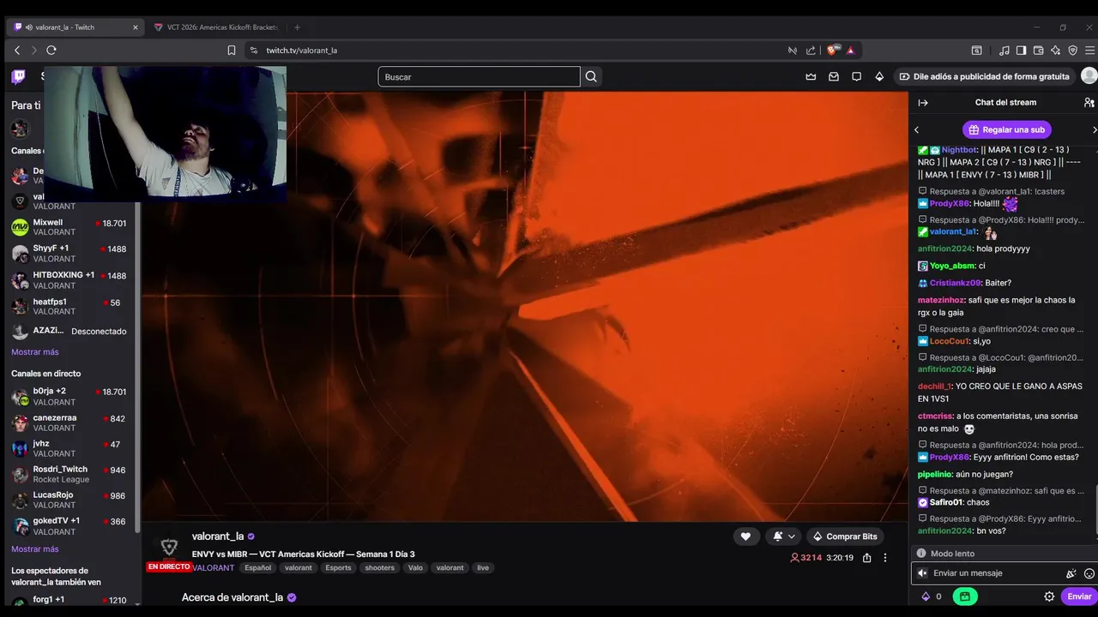Open Brave Shields lion icon
This screenshot has width=1098, height=617.
coord(832,51)
